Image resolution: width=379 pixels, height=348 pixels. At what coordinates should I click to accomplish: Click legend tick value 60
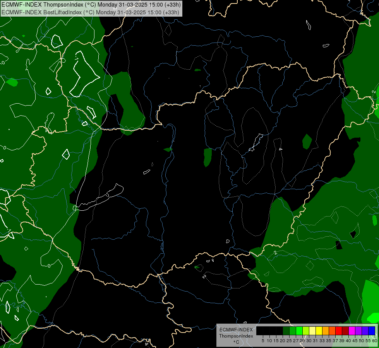(x=375, y=341)
